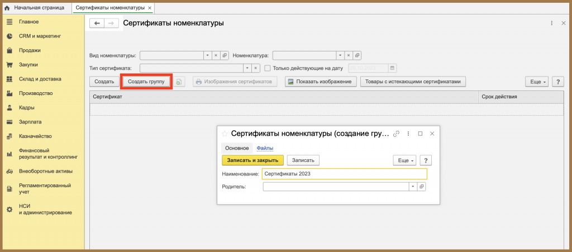This screenshot has width=572, height=252.
Task: Open the dialog's Еще menu
Action: (x=404, y=160)
